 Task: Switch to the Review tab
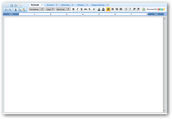point(65,5)
